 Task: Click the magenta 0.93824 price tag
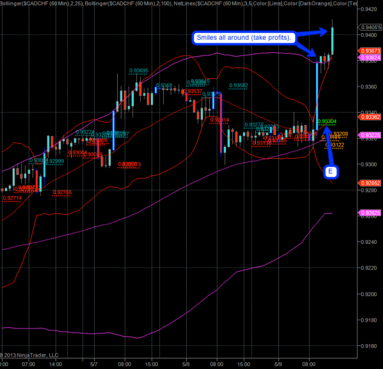click(x=367, y=57)
